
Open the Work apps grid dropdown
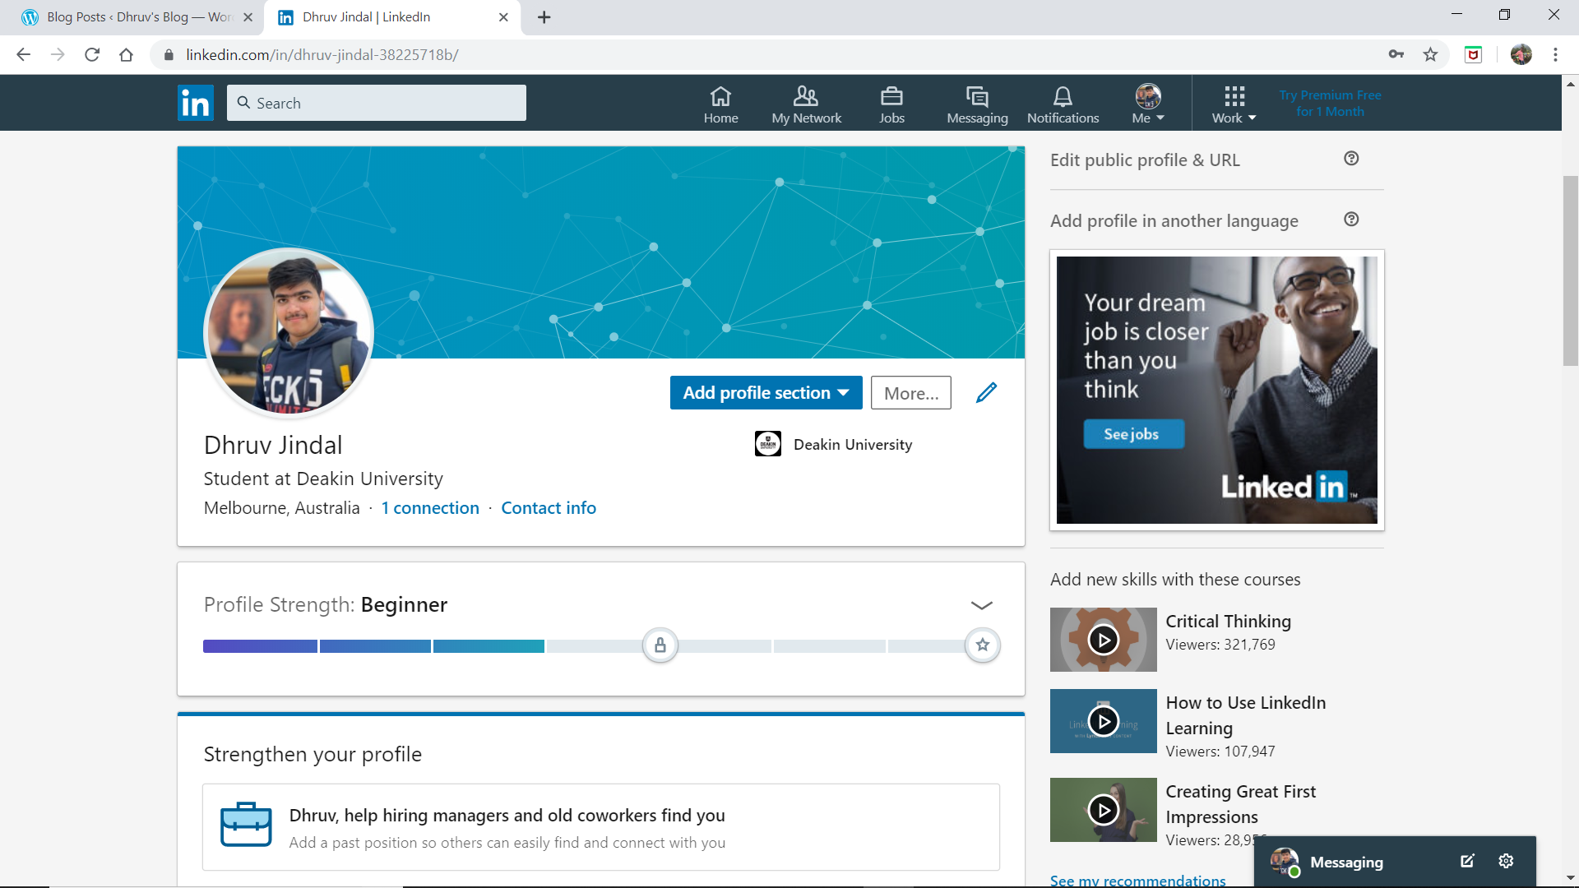[x=1234, y=104]
